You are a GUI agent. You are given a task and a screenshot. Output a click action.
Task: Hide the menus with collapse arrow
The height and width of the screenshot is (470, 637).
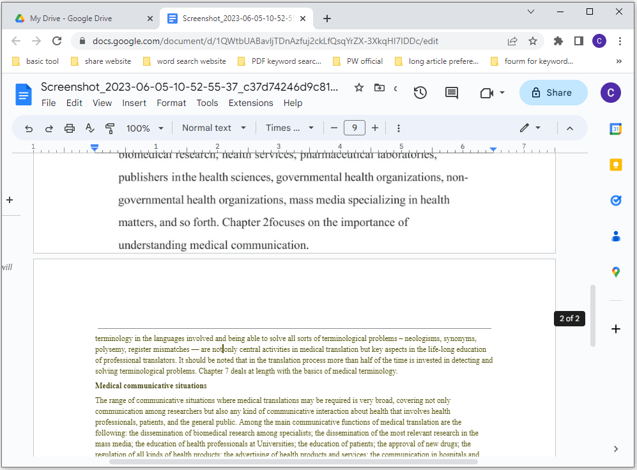pyautogui.click(x=569, y=128)
